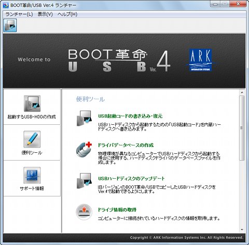The width and height of the screenshot is (249, 245).
Task: Click the toolbar USB-HDD creation icon
Action: click(x=10, y=25)
